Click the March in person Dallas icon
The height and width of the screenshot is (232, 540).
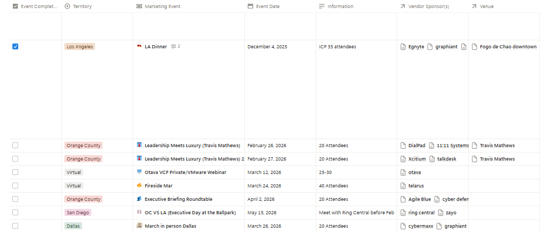(x=139, y=226)
